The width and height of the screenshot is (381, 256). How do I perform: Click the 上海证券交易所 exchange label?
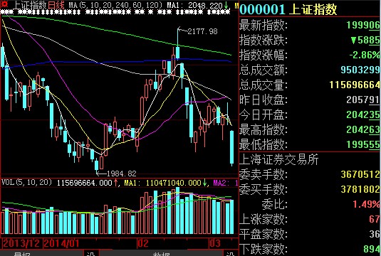coord(279,159)
